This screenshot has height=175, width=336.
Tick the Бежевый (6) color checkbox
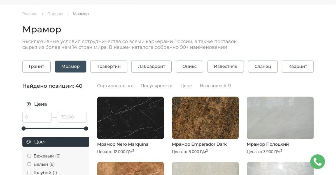click(29, 156)
